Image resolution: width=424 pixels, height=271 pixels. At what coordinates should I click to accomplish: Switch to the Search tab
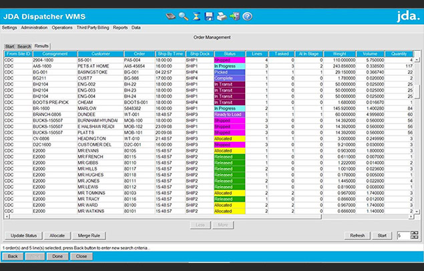click(x=24, y=46)
